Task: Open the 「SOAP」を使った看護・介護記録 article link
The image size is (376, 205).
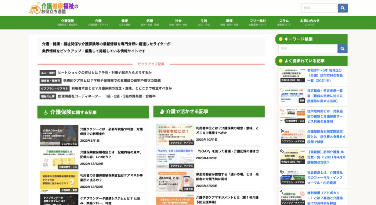Action: pos(227,151)
